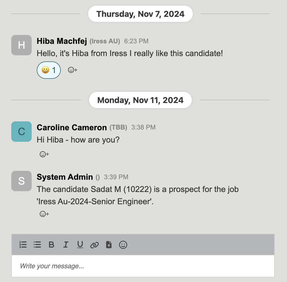Viewport: 287px width, 282px height.
Task: Add a reaction to Caroline's message
Action: 44,154
